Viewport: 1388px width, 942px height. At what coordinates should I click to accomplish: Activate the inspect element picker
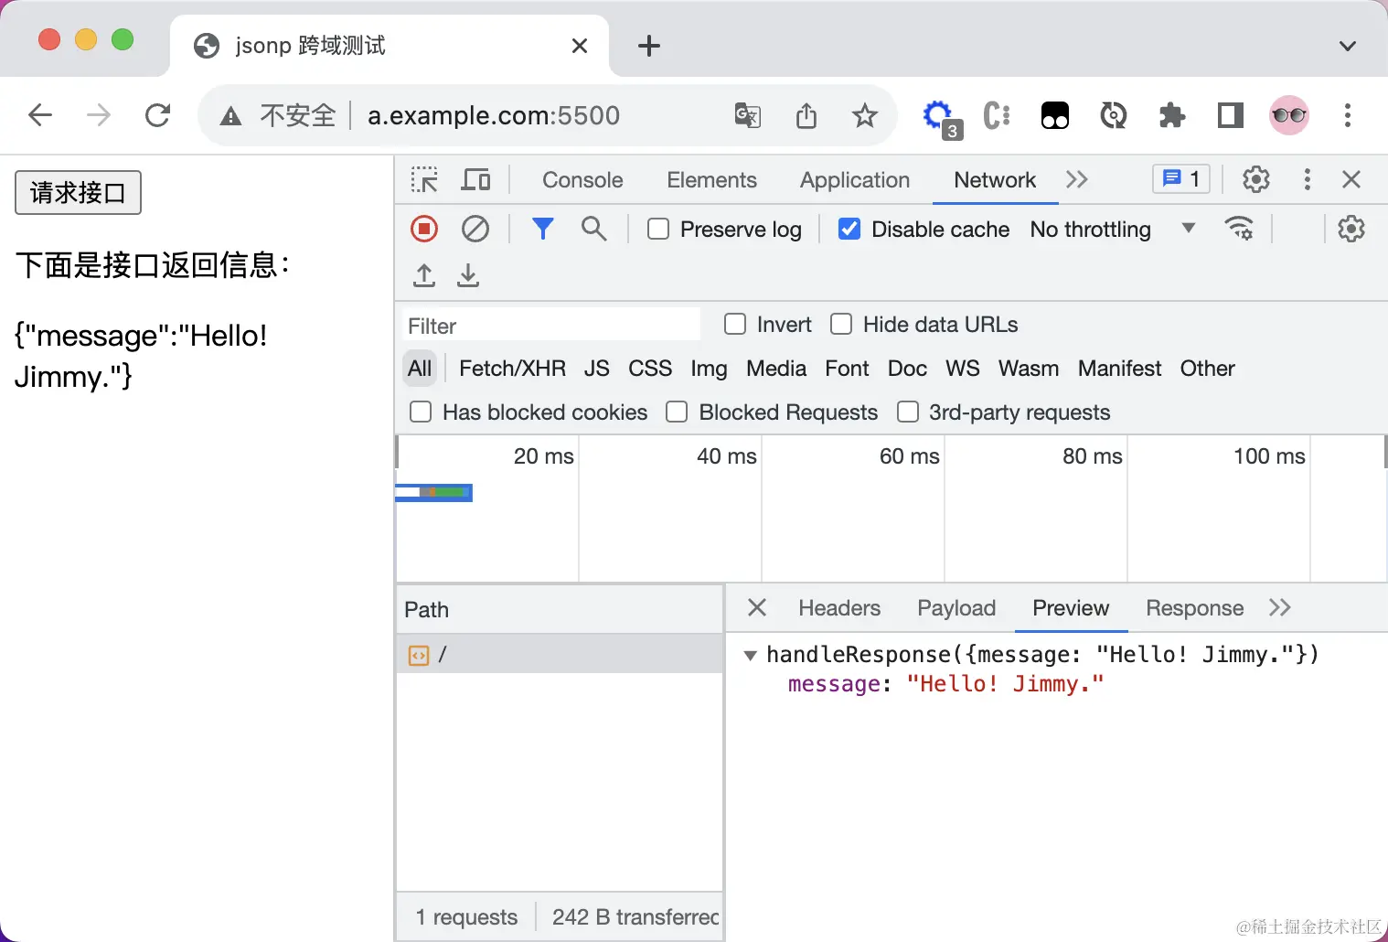point(424,179)
